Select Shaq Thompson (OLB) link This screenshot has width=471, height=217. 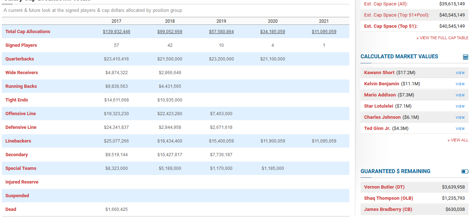pos(388,198)
